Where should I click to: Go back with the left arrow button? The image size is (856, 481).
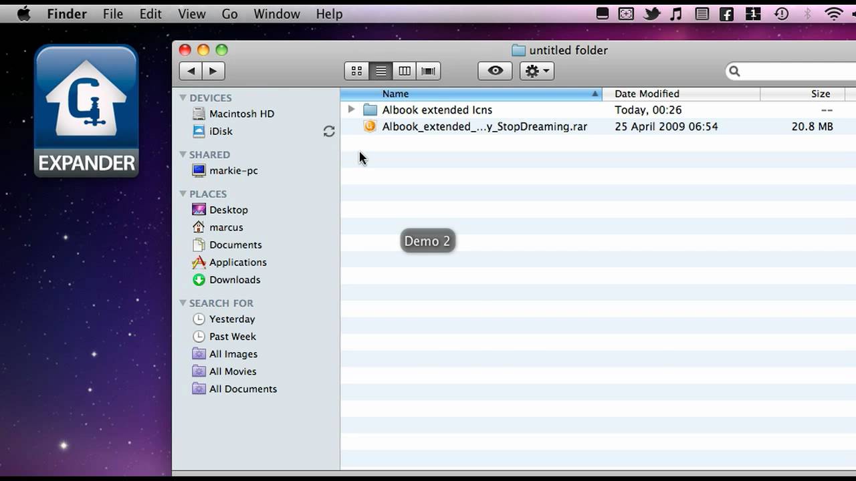[191, 71]
